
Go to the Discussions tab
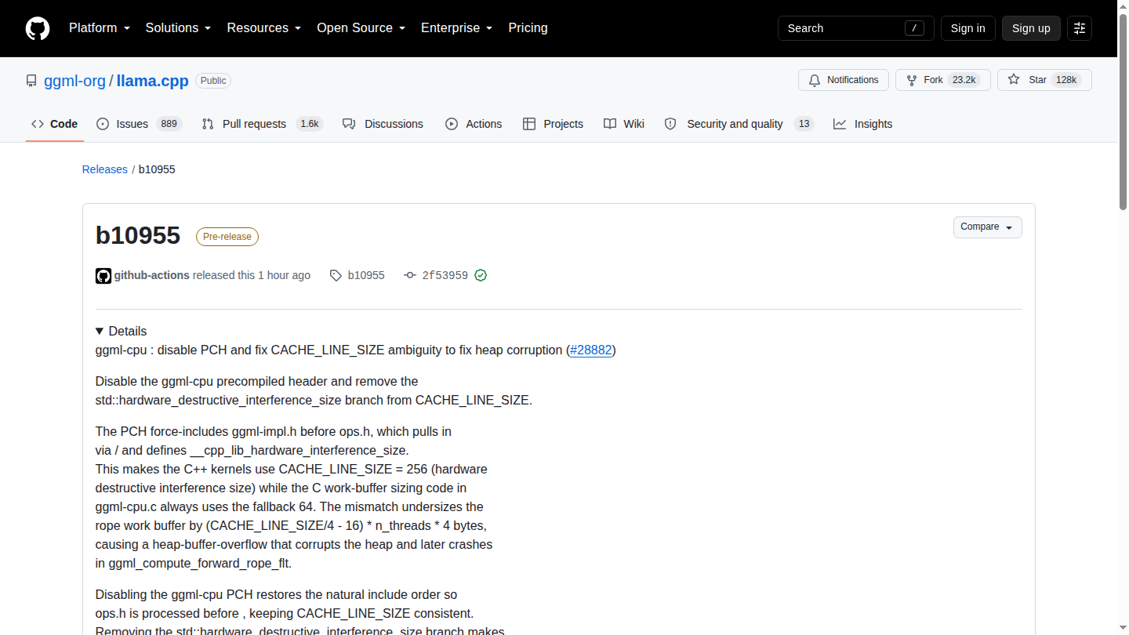[x=383, y=124]
